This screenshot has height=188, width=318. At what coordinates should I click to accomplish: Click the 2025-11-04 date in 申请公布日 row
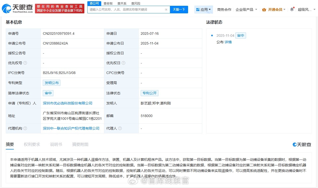pos(150,43)
